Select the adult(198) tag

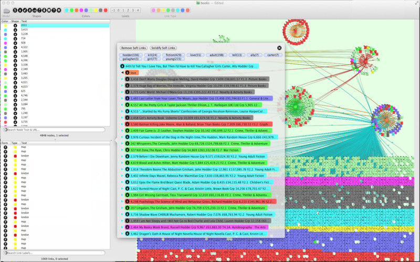(216, 55)
